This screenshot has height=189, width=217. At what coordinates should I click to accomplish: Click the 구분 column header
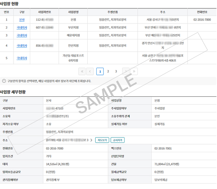tap(22, 12)
